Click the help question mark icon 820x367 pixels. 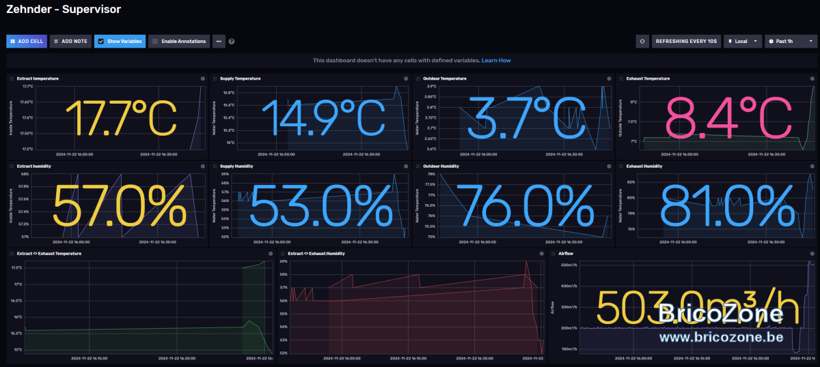[232, 42]
